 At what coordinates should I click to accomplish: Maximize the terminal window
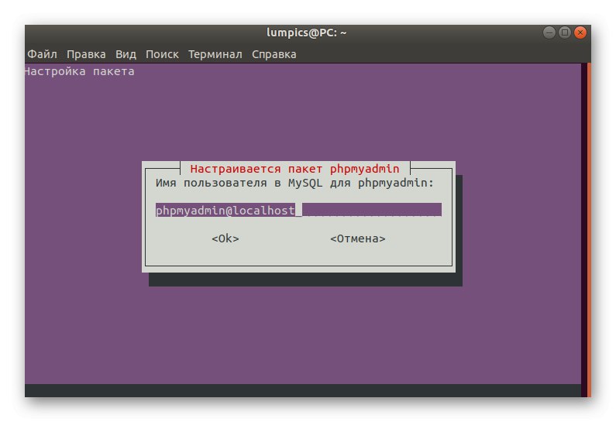pos(565,33)
